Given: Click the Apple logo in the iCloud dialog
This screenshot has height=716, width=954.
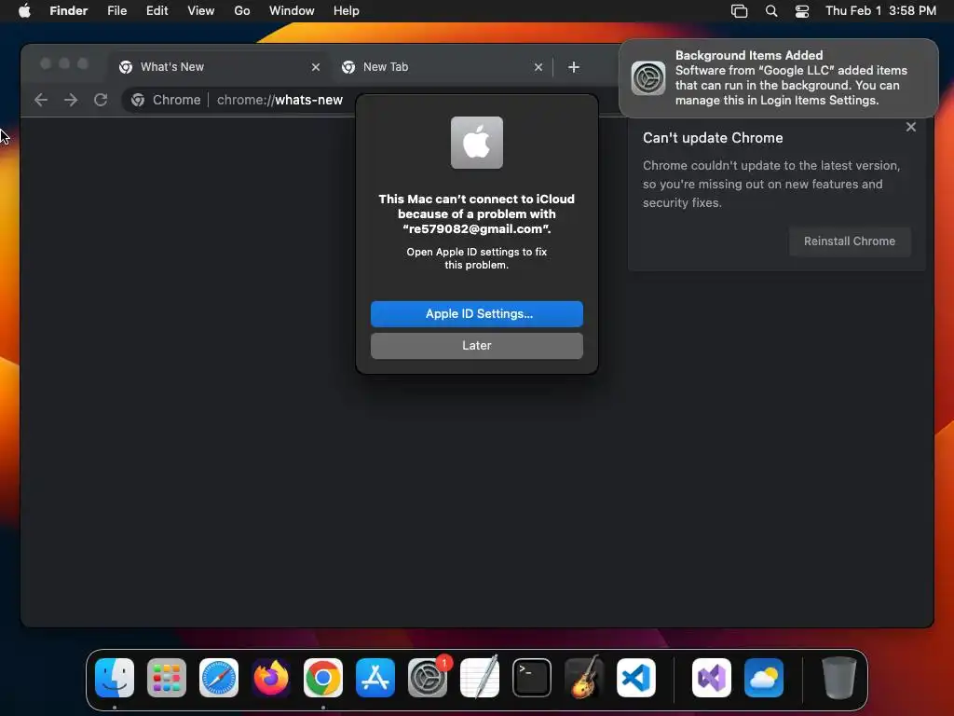Looking at the screenshot, I should [x=477, y=143].
